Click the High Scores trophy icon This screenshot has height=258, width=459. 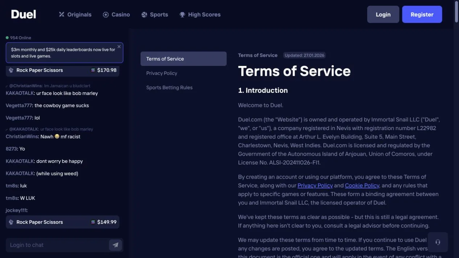pos(182,14)
